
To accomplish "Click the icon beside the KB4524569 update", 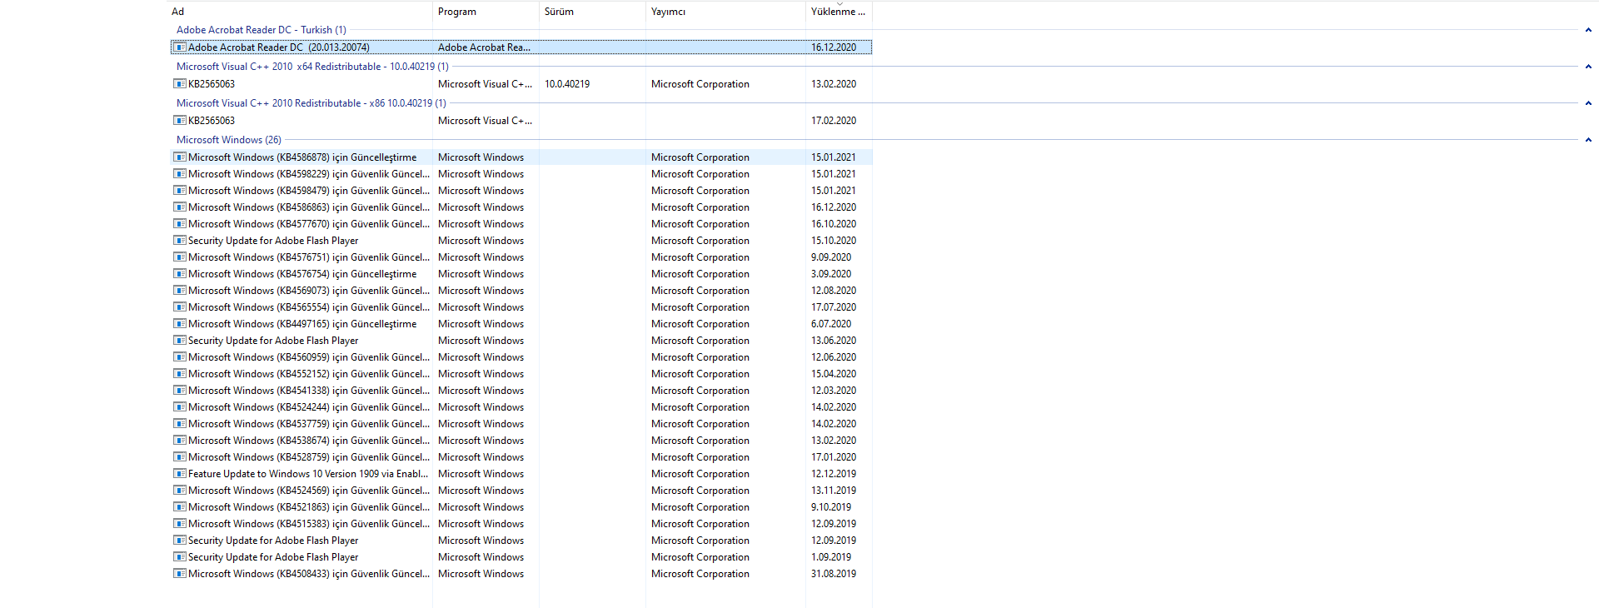I will pos(179,491).
